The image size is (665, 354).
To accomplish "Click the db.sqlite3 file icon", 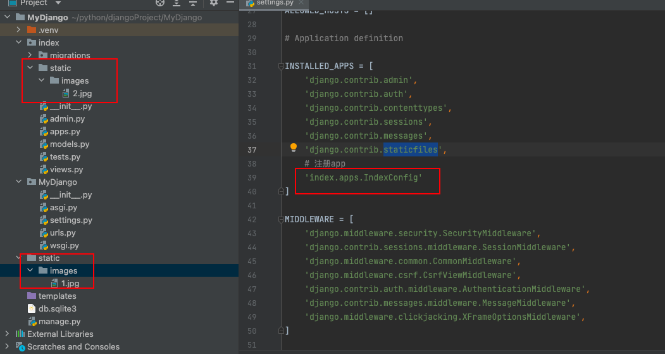I will pos(32,308).
